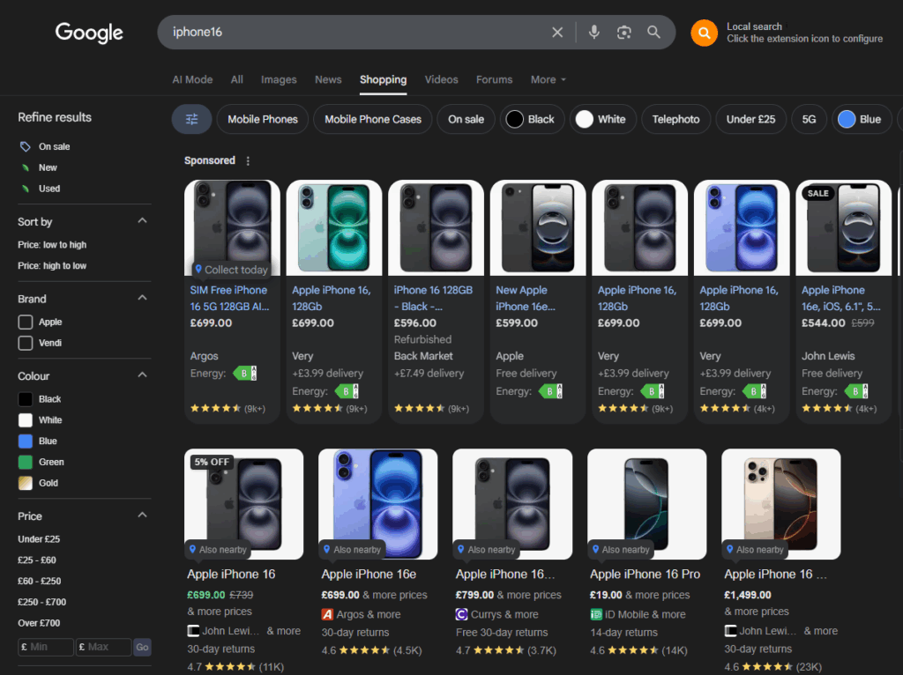Apply the On sale chip filter
The height and width of the screenshot is (675, 903).
[x=466, y=119]
